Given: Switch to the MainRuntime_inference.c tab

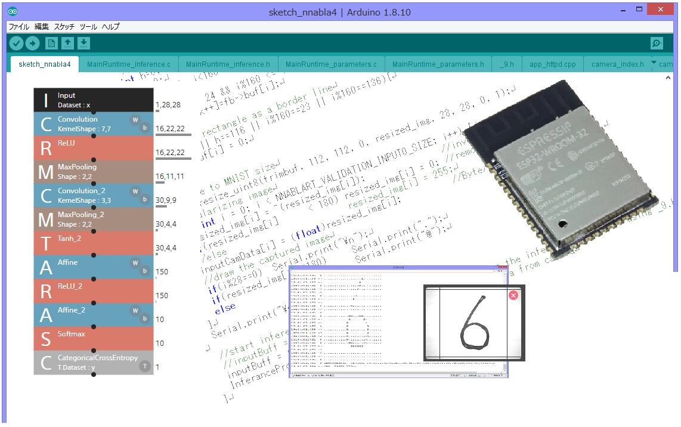Looking at the screenshot, I should point(129,64).
